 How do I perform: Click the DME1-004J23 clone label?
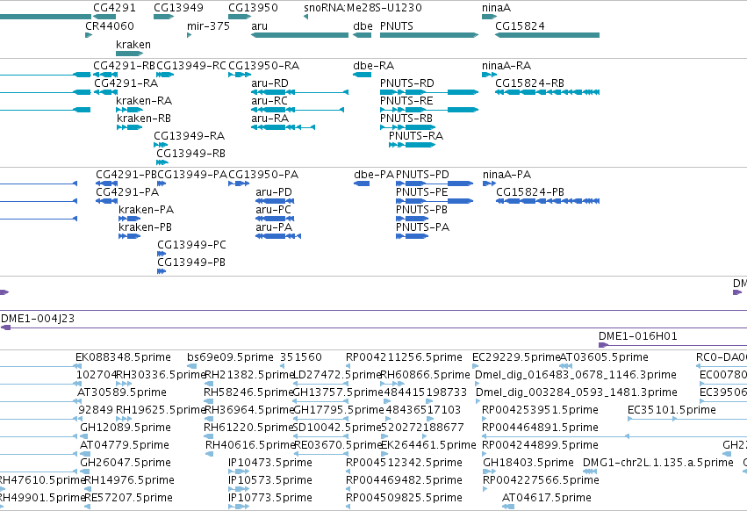[38, 319]
